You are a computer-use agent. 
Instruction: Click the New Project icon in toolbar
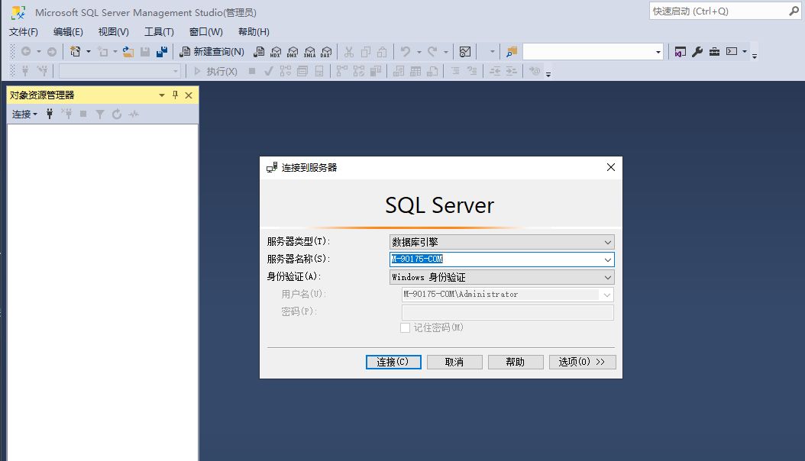(x=76, y=51)
